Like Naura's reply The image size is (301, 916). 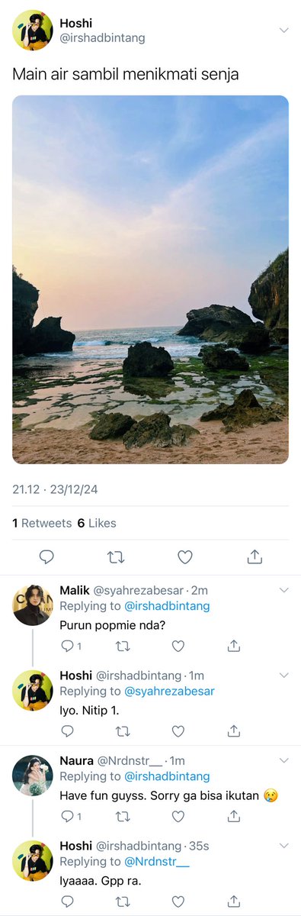click(178, 816)
